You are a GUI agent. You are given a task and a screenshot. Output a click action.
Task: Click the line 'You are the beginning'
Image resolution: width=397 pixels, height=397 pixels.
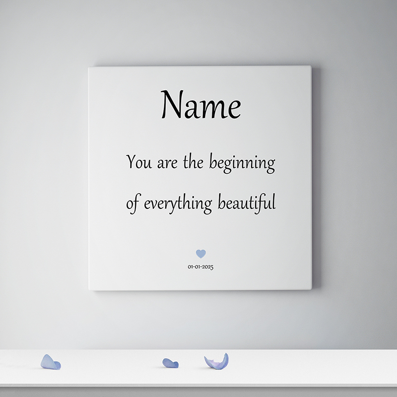200,163
